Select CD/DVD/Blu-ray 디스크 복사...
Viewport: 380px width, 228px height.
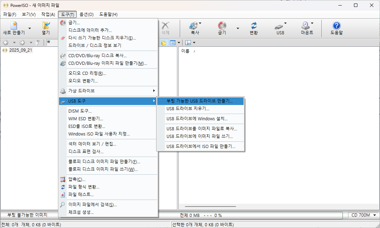[x=108, y=56]
